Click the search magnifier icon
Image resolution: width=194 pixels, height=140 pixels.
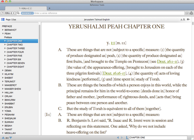18,13
